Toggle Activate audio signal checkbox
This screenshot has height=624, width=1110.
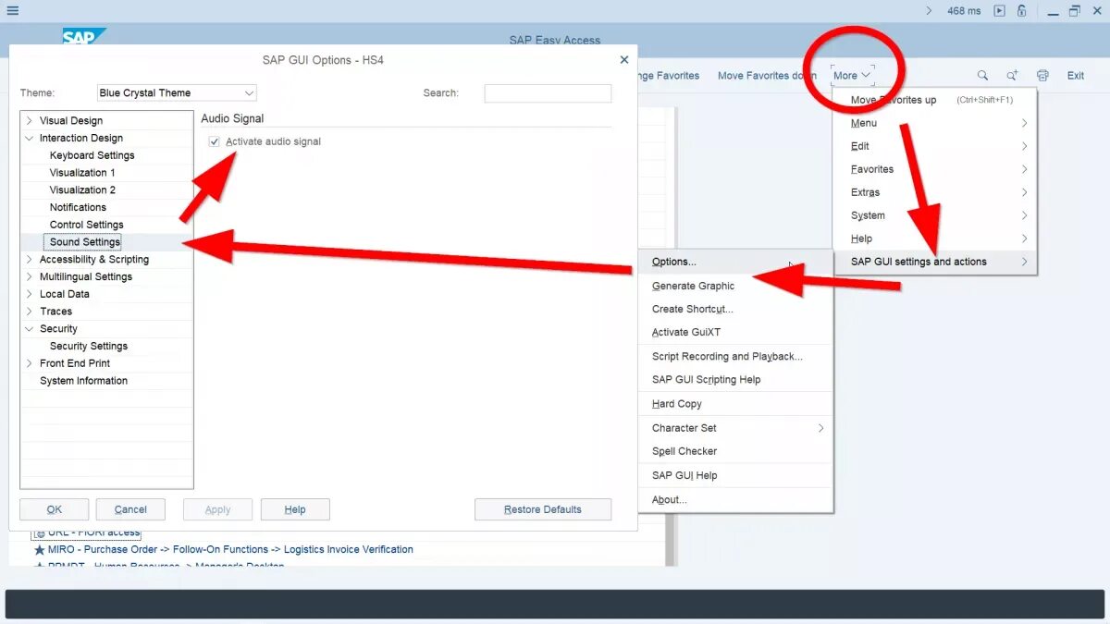point(215,141)
